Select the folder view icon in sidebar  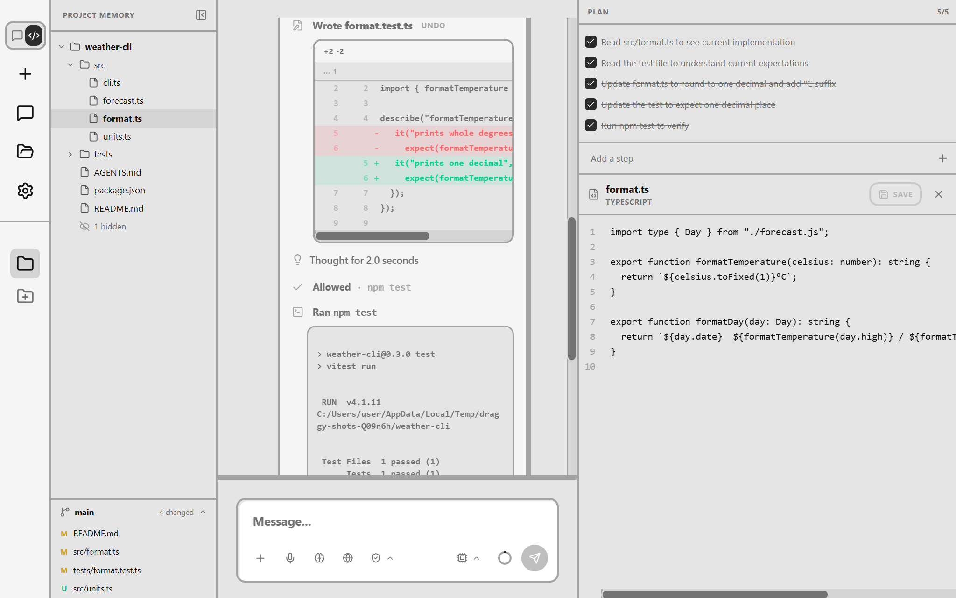click(x=25, y=263)
